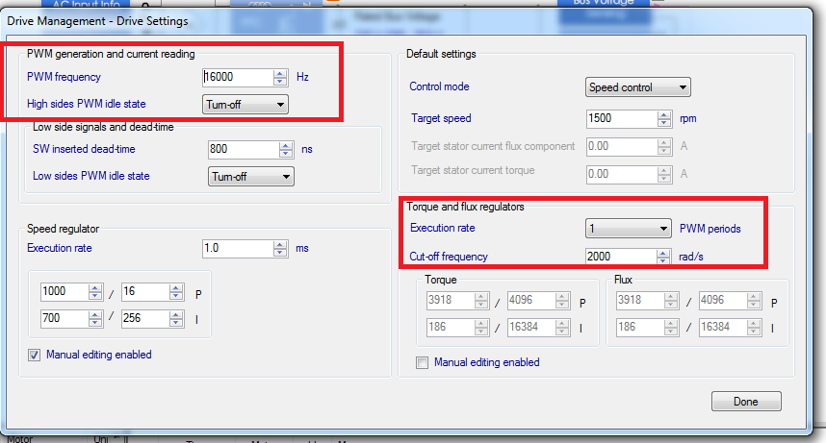This screenshot has width=826, height=443.
Task: Click the Control mode label
Action: tap(439, 86)
